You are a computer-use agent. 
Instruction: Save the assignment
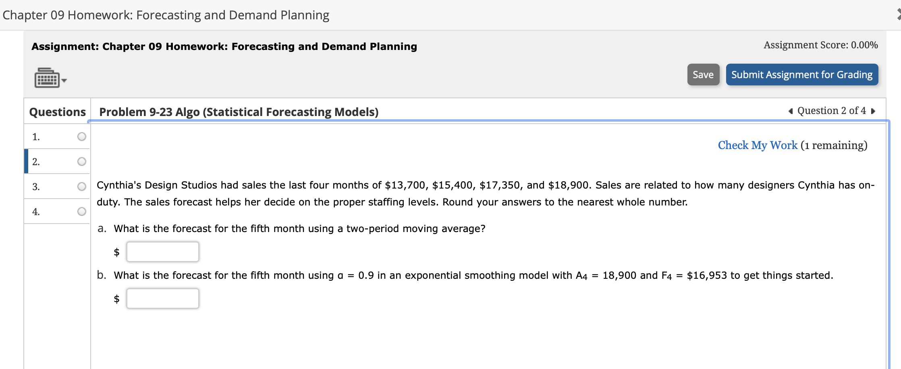703,75
